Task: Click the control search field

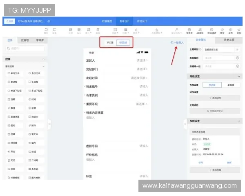Action: coord(25,49)
